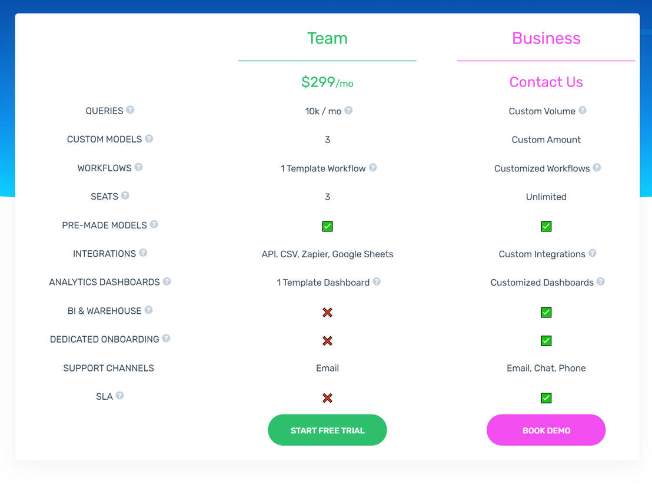Click the red X for Team DEDICATED ONBOARDING
652x494 pixels.
pos(327,341)
